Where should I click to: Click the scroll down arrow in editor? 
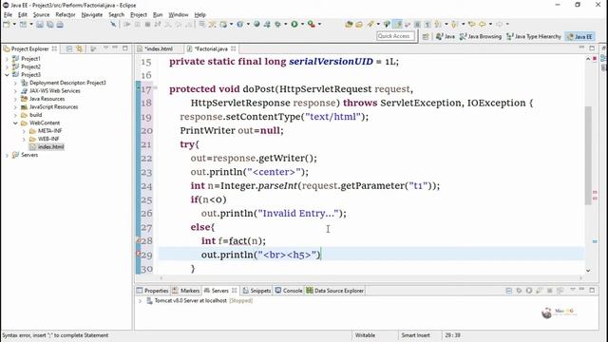tap(588, 270)
